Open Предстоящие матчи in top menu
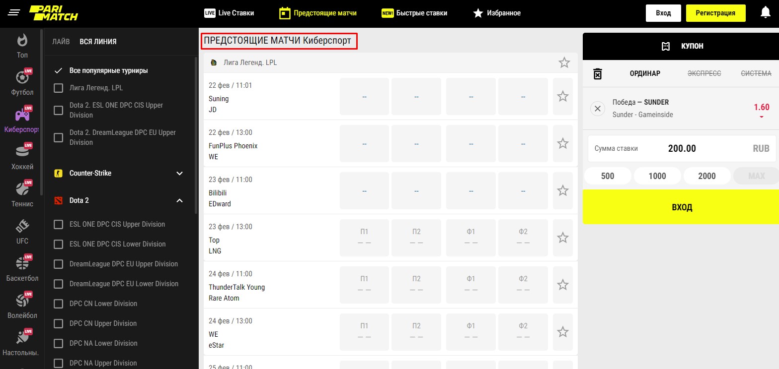This screenshot has height=369, width=779. coord(318,13)
